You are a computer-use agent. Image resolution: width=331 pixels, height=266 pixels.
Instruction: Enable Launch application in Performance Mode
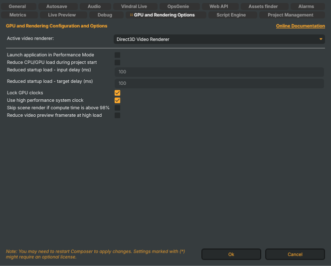coord(117,55)
